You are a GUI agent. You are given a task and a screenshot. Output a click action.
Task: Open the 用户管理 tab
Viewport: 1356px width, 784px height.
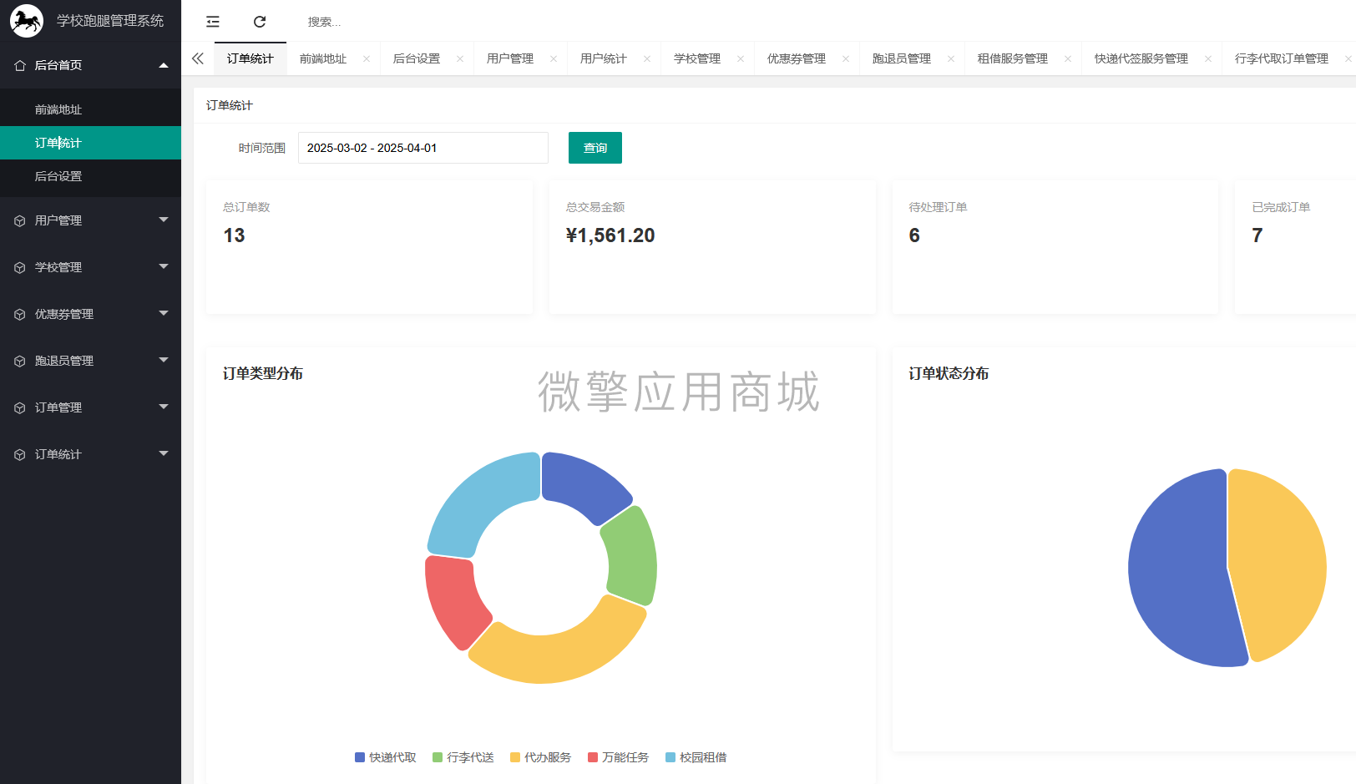click(510, 58)
